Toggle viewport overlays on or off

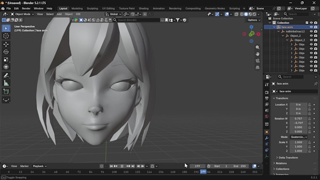[x=227, y=14]
